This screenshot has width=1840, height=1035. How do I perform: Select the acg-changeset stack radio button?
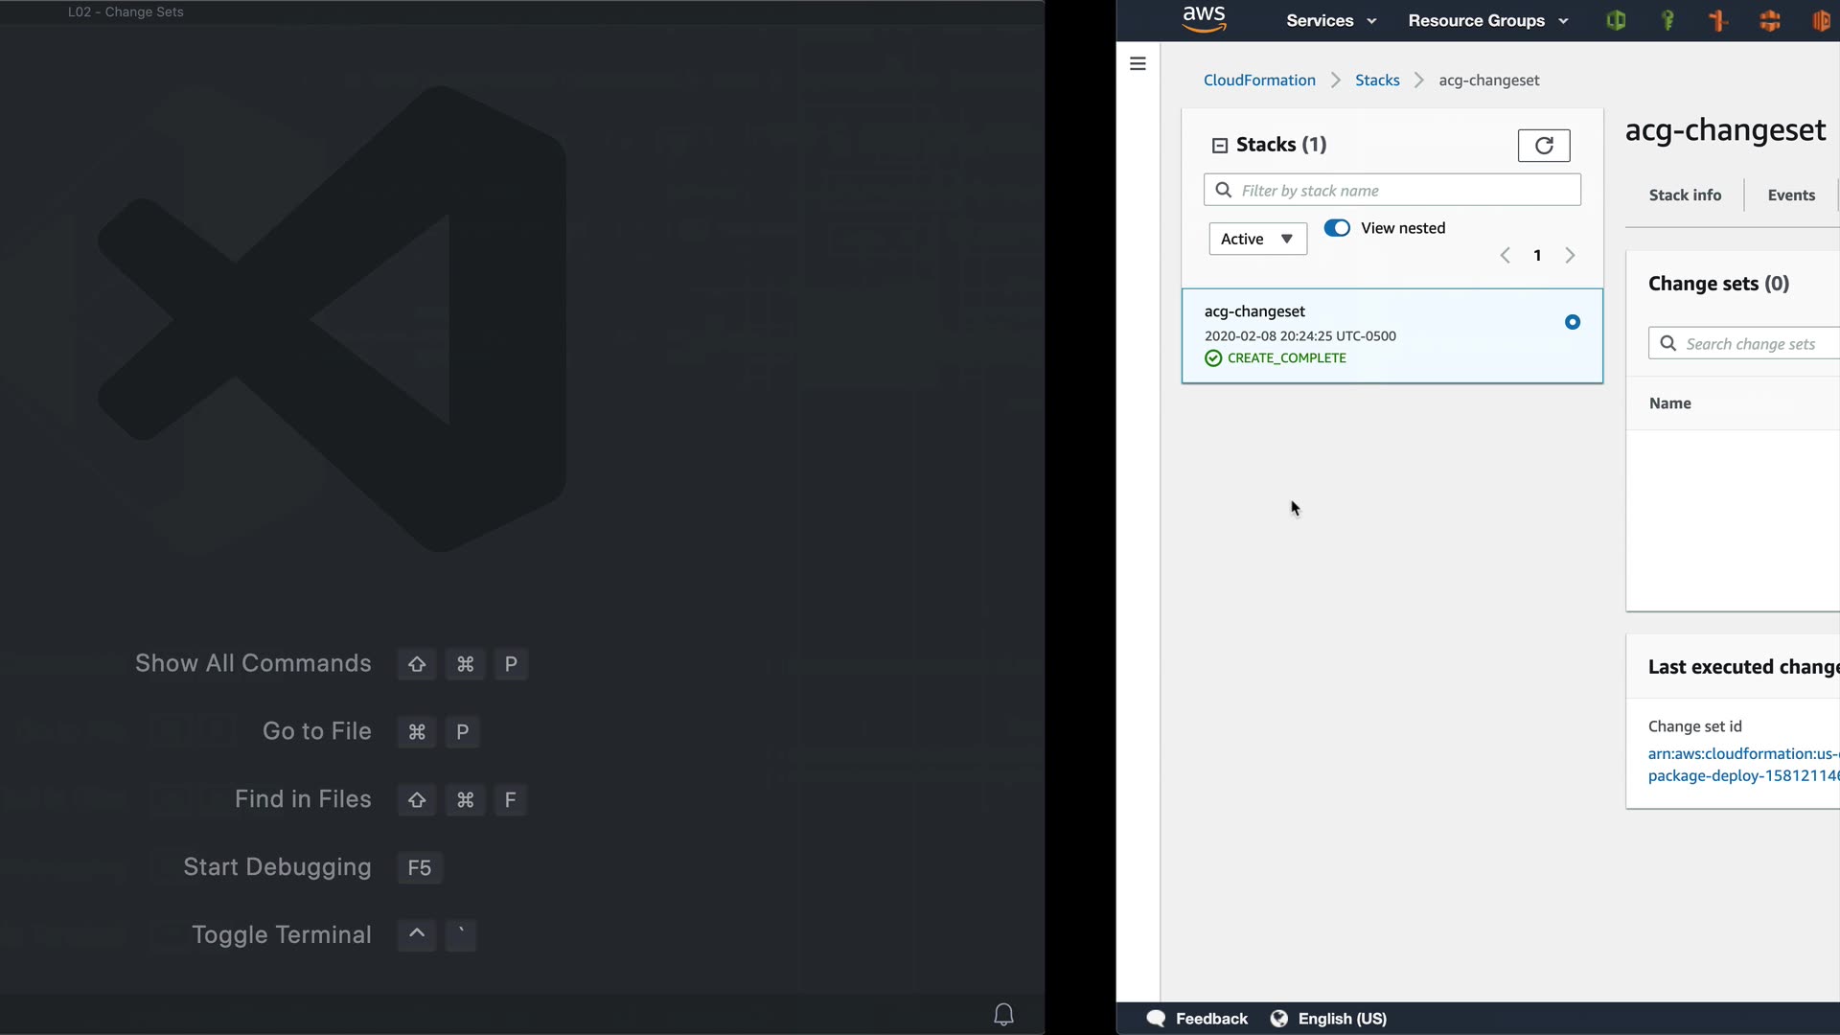click(1572, 322)
